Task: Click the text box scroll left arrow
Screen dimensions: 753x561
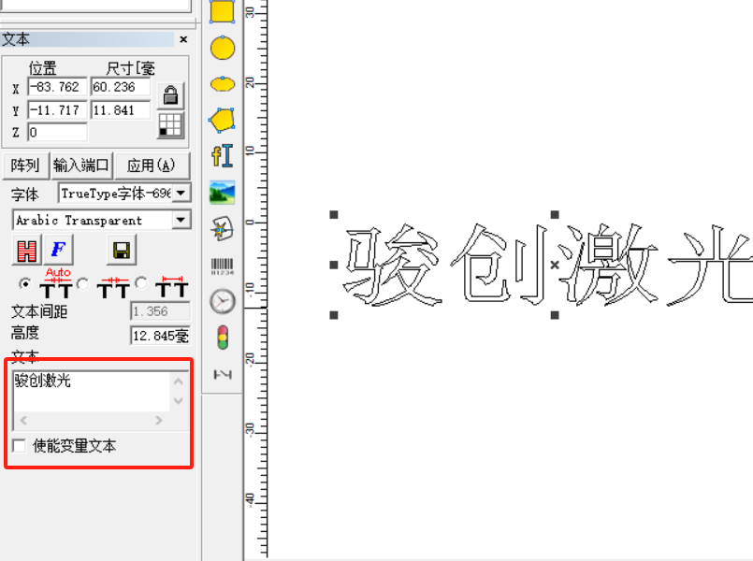Action: tap(23, 421)
